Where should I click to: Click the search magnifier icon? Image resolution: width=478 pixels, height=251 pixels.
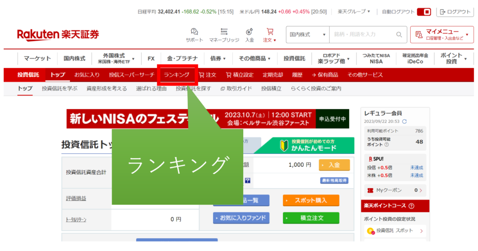(399, 34)
